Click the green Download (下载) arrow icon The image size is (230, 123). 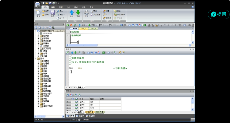(x=78, y=13)
